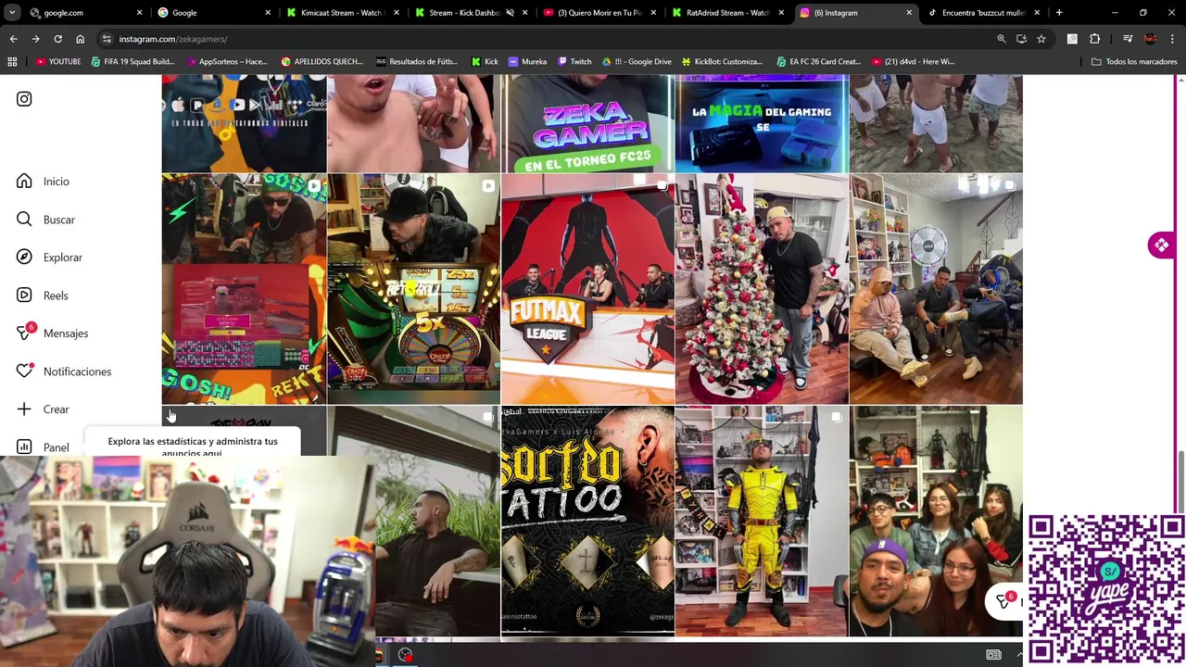Open APELLIDOS QUECH... bookmark

tap(322, 62)
